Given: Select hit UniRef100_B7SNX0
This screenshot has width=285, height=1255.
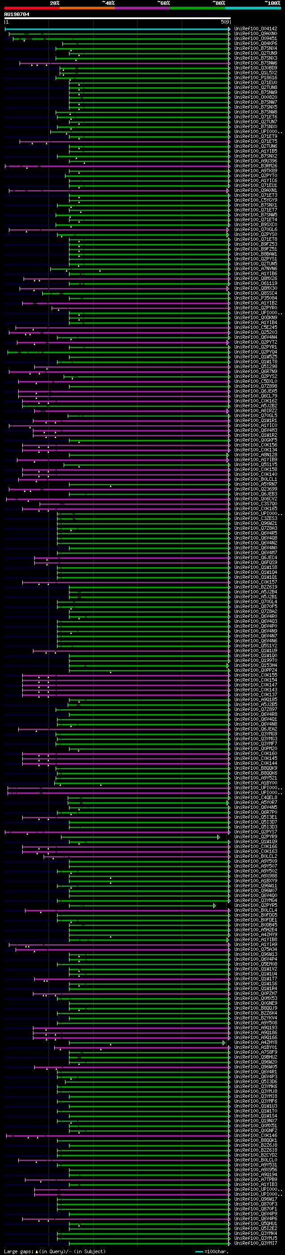Looking at the screenshot, I should 256,127.
